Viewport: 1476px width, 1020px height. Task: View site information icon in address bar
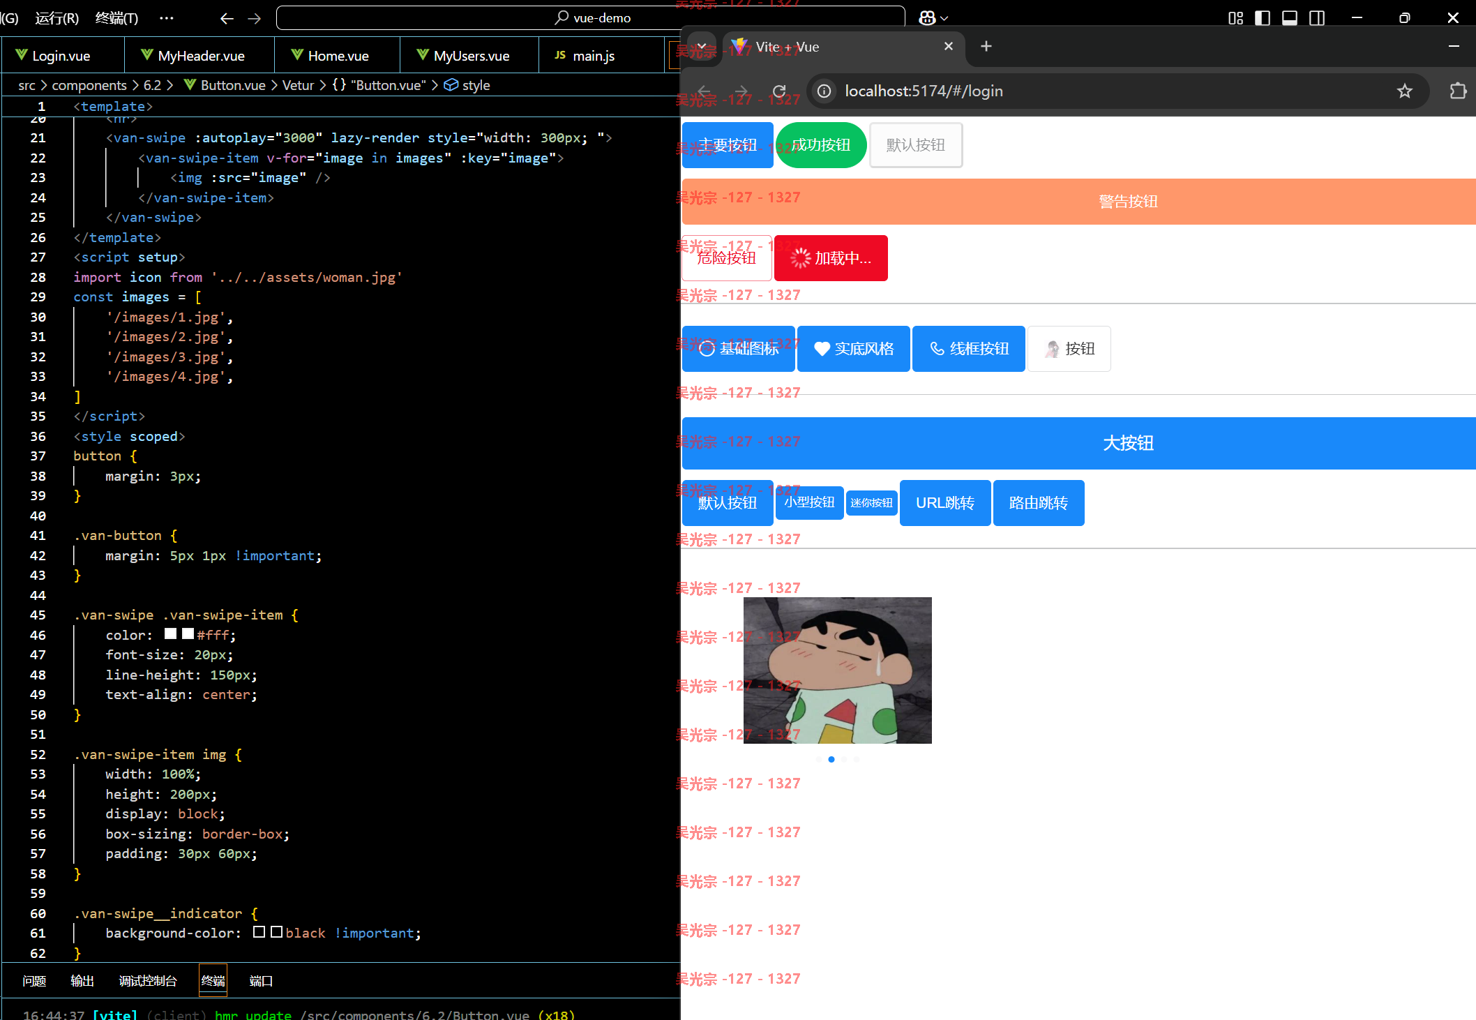(x=824, y=91)
